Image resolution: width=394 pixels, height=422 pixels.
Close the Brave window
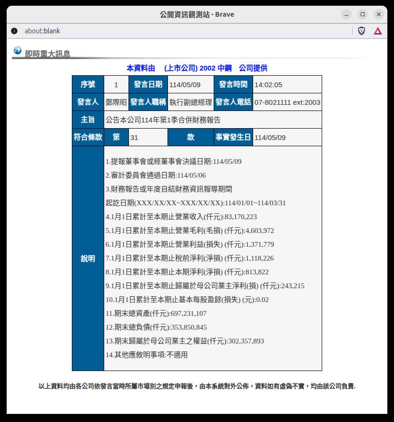coord(379,14)
